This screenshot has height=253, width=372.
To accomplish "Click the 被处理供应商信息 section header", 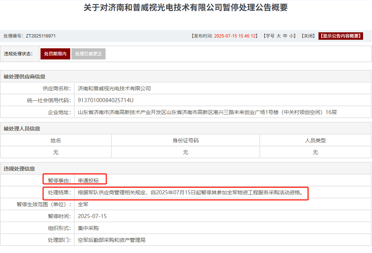I will click(x=24, y=77).
